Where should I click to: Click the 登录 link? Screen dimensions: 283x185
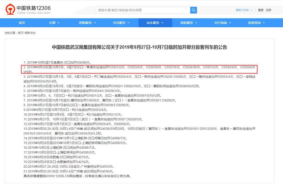pos(261,10)
